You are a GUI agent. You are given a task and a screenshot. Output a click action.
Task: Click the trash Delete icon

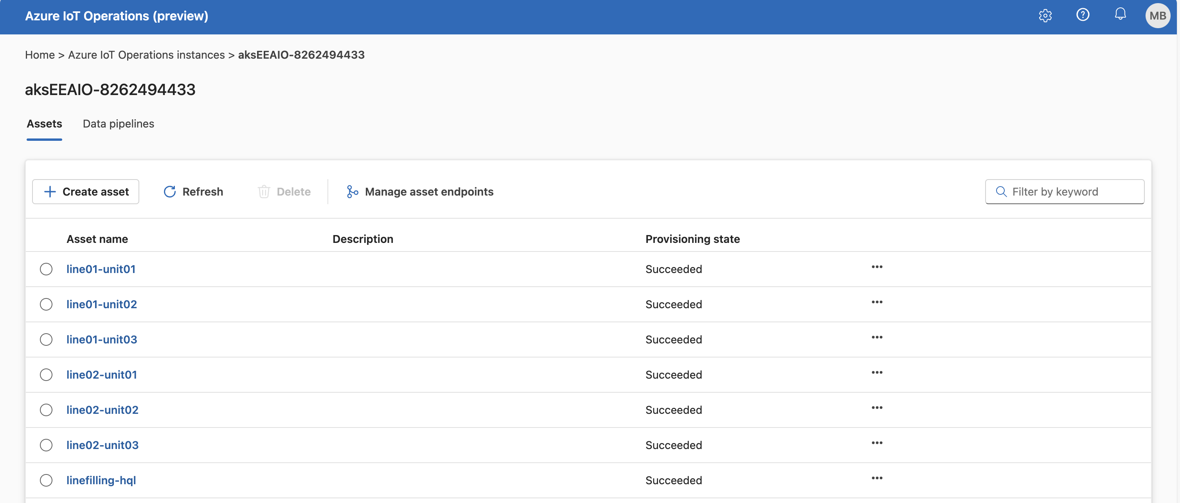264,192
